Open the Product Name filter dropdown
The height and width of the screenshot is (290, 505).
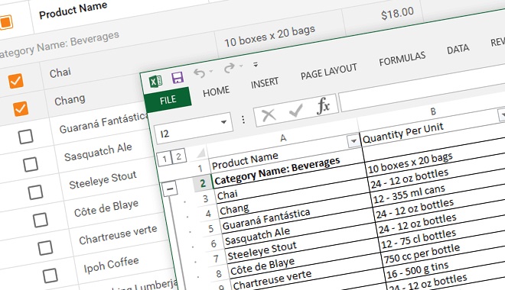click(353, 141)
